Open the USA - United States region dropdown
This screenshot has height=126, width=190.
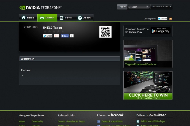(161, 7)
